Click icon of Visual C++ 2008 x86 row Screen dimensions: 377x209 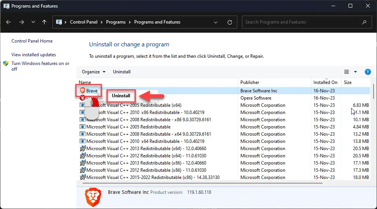click(83, 119)
